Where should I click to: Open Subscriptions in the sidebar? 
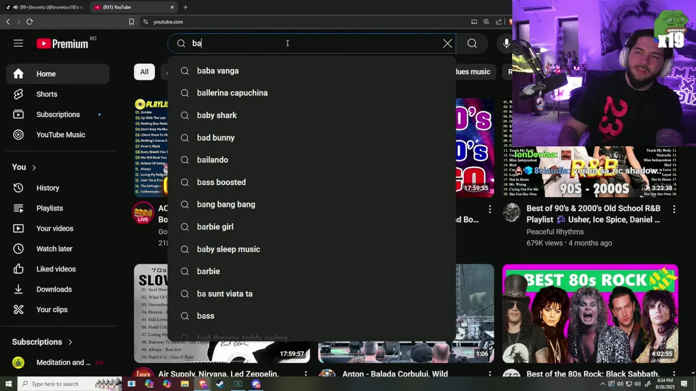(58, 115)
